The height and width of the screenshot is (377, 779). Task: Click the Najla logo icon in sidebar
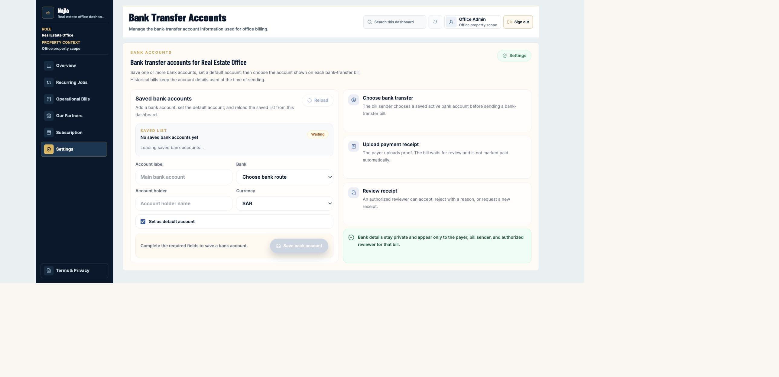pos(48,13)
